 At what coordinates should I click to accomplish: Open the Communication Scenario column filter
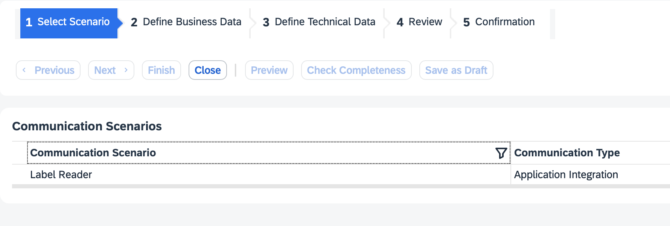(501, 153)
